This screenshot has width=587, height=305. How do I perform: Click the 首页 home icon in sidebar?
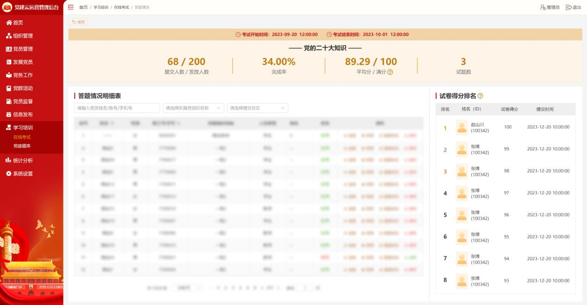tap(8, 23)
